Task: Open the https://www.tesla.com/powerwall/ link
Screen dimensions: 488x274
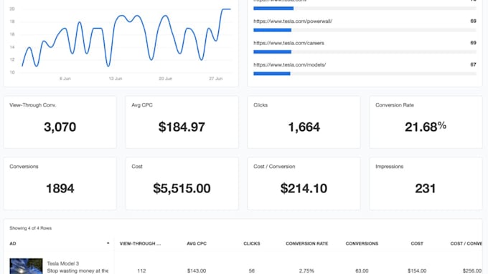Action: tap(293, 21)
